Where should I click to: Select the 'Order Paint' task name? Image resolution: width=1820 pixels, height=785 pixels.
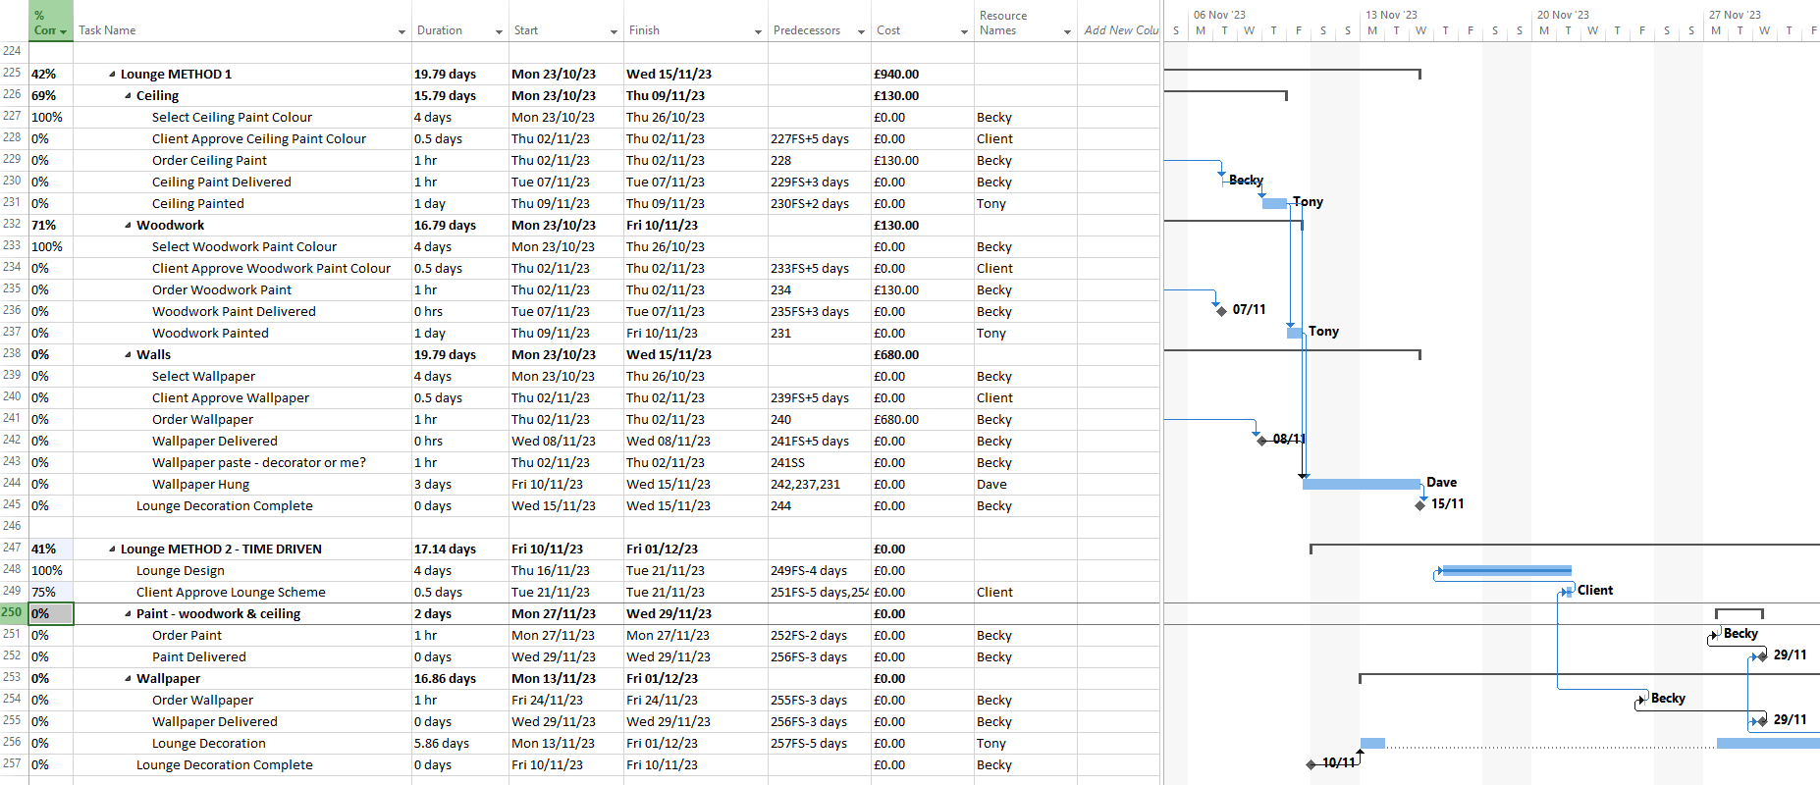tap(187, 636)
